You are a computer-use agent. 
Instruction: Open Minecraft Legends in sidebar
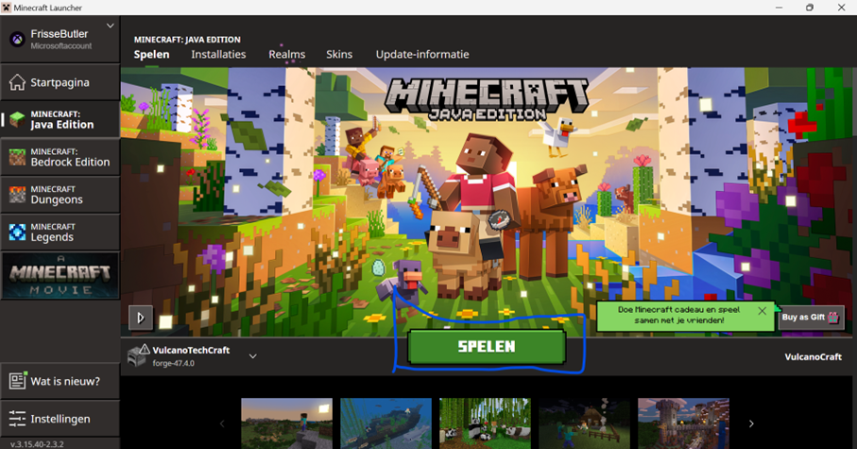(60, 232)
